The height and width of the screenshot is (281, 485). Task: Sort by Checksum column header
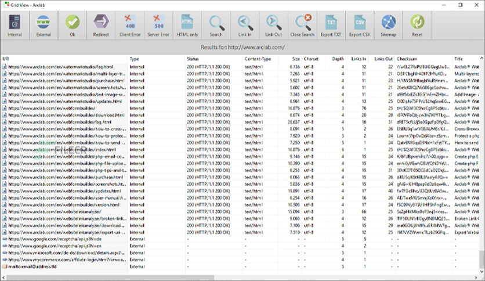(424, 59)
